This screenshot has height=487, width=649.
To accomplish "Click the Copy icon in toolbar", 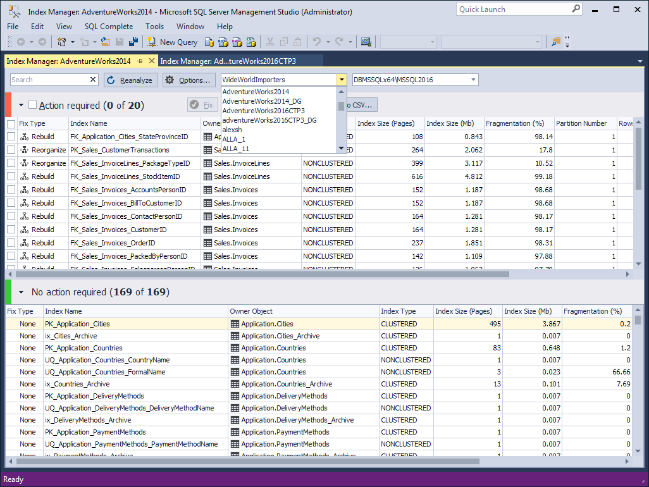I will (x=284, y=42).
